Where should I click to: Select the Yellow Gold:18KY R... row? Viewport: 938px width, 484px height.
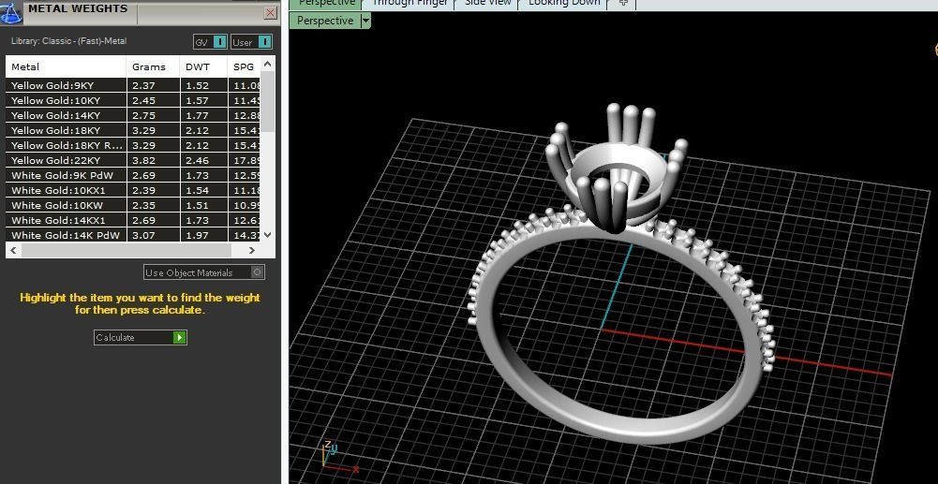[133, 145]
